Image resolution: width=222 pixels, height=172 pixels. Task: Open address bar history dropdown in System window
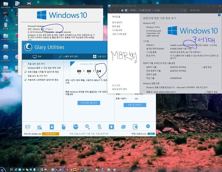[182, 10]
